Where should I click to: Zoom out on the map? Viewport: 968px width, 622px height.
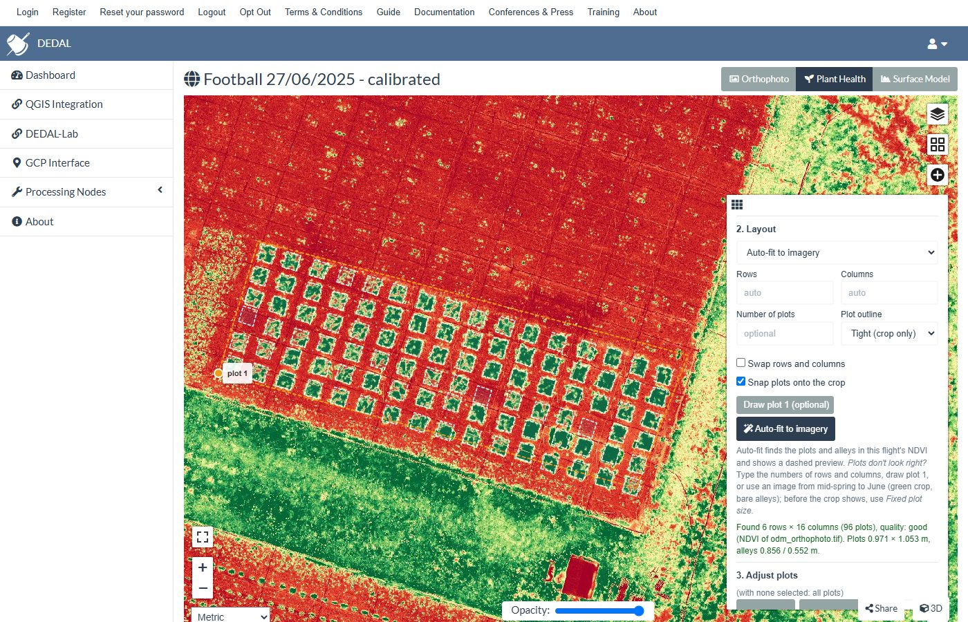[203, 588]
